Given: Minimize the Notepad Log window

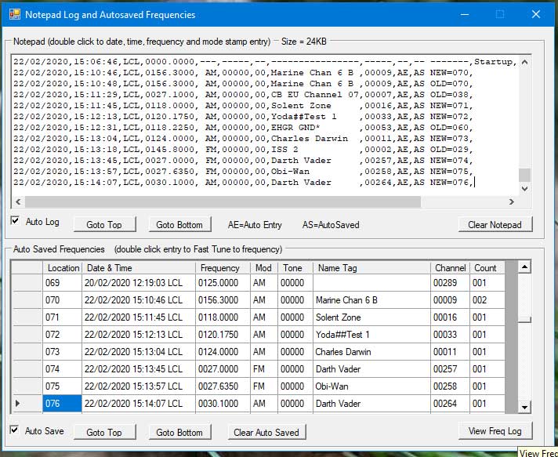Looking at the screenshot, I should click(x=465, y=14).
